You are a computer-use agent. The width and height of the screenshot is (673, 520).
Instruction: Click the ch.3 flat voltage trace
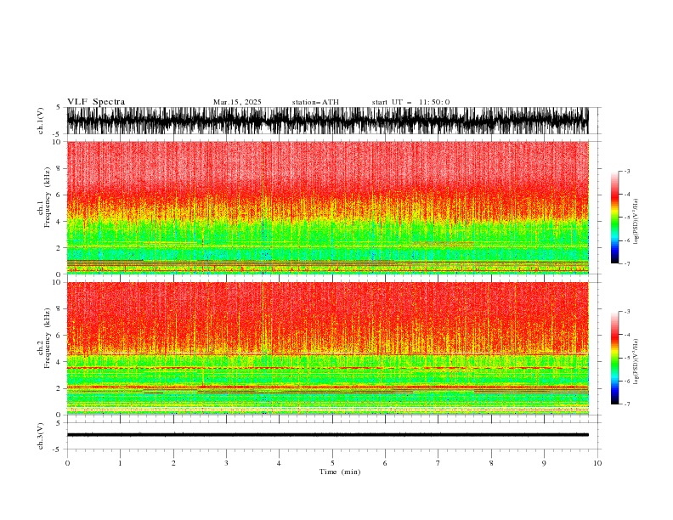pyautogui.click(x=327, y=435)
